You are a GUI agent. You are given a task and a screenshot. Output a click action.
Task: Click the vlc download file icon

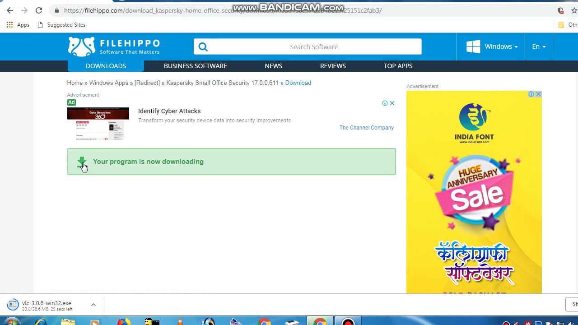pos(13,305)
